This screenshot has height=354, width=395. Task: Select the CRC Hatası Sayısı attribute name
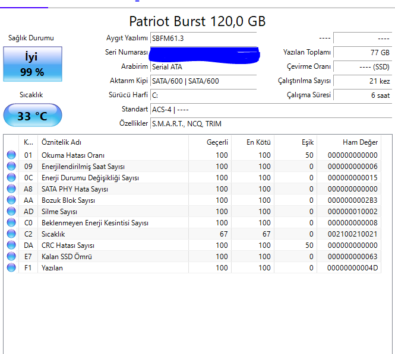(68, 245)
